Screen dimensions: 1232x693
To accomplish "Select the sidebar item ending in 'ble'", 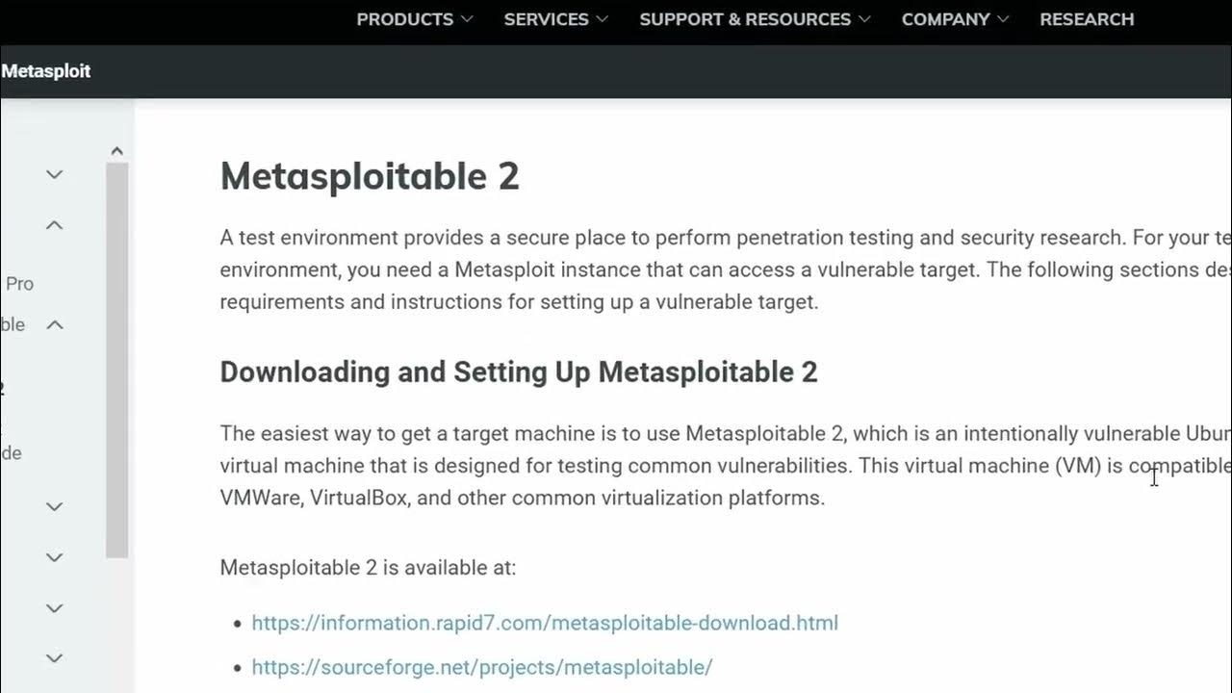I will coord(13,324).
